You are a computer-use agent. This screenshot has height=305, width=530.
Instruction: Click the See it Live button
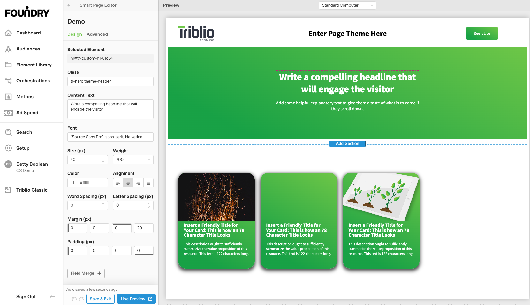tap(482, 33)
